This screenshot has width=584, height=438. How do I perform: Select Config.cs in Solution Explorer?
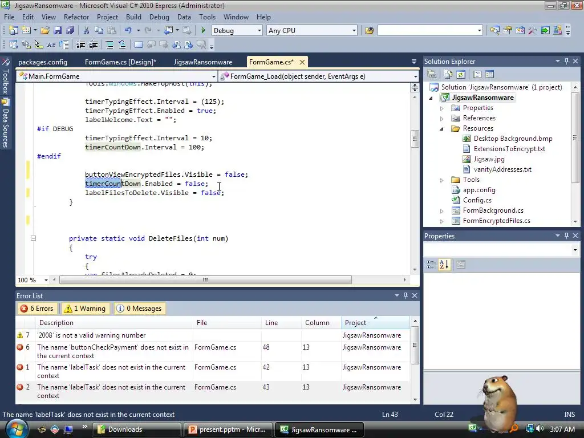(x=477, y=200)
